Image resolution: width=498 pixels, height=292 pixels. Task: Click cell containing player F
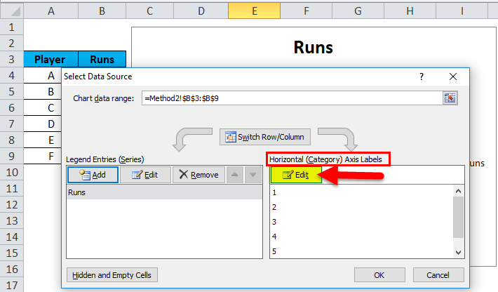[x=43, y=156]
